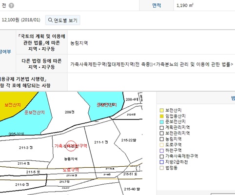
Task: Toggle the 지방2급하천 legend box
Action: 161,162
